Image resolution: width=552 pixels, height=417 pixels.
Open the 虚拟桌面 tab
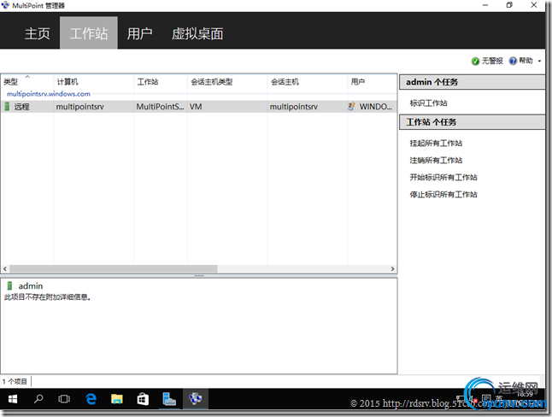point(197,34)
